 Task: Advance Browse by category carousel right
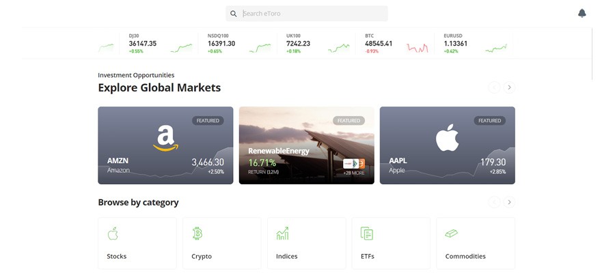pyautogui.click(x=509, y=202)
